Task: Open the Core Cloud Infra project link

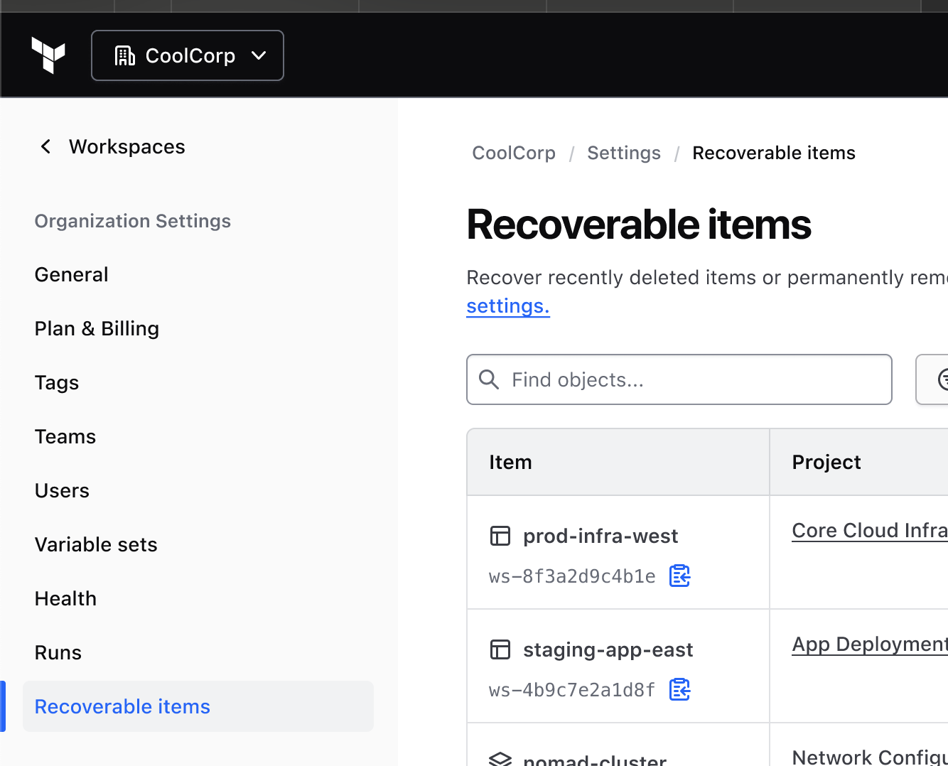Action: [x=869, y=531]
